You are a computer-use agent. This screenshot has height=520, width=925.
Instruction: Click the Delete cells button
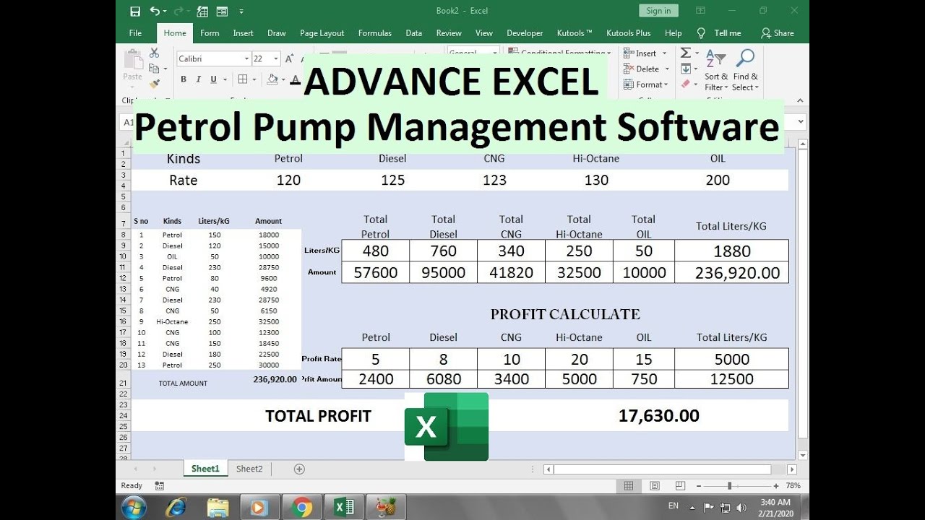pyautogui.click(x=646, y=69)
